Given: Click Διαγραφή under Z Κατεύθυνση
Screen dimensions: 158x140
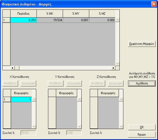Looking at the screenshot, I should 116,83.
